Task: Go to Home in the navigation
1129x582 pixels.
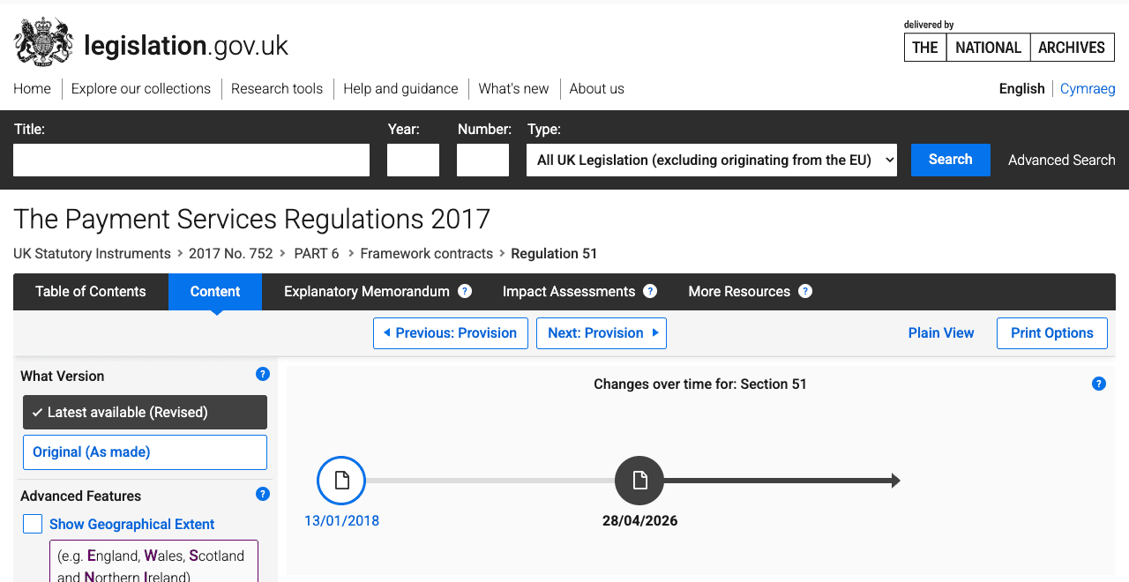Action: point(32,89)
